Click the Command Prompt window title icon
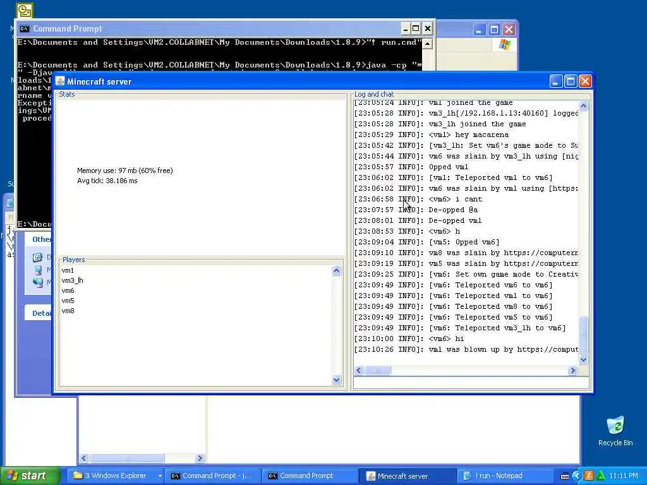647x485 pixels. 25,28
